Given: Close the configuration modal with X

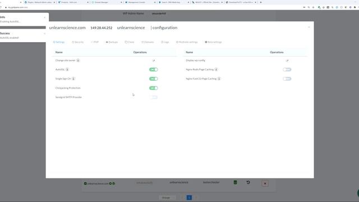Looking at the screenshot, I should point(309,27).
